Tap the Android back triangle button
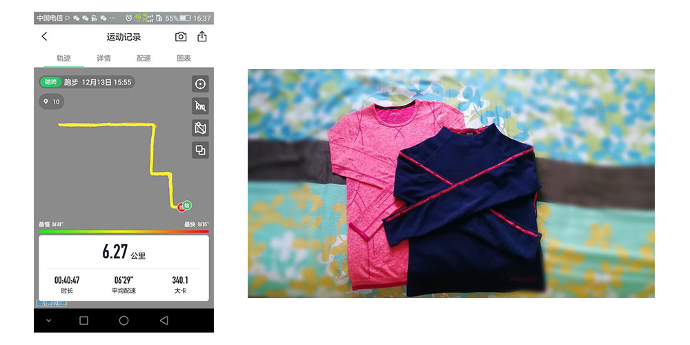The height and width of the screenshot is (345, 690). (x=164, y=320)
